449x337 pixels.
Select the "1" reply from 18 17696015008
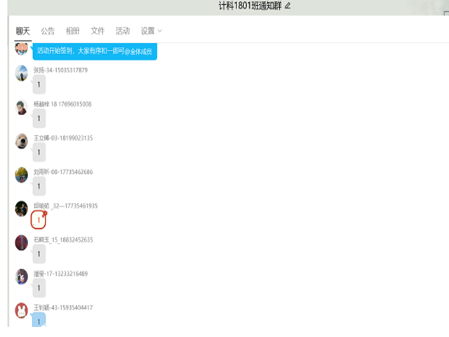(39, 119)
